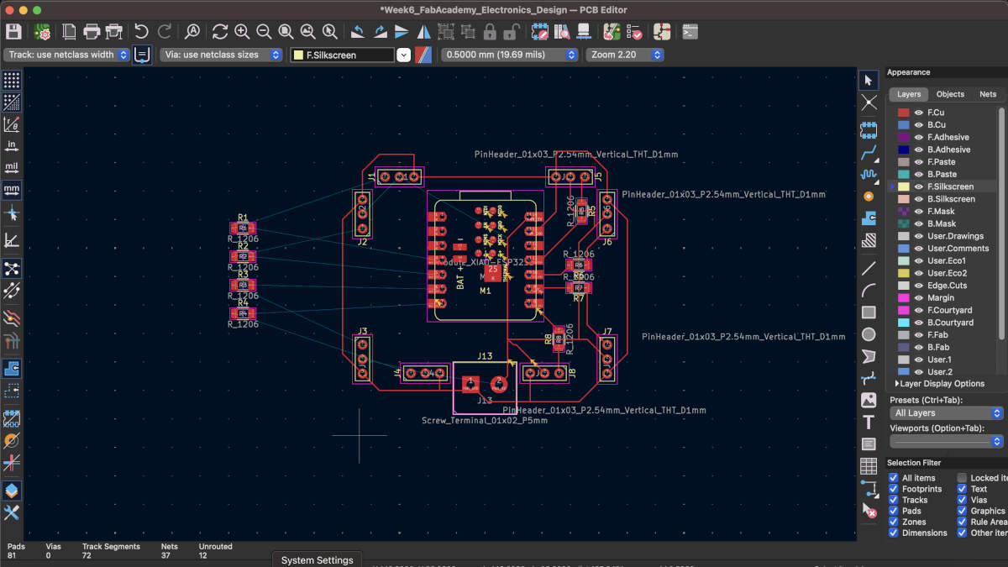Open the Footprint Editor from the toolbar
The image size is (1008, 567).
pyautogui.click(x=539, y=32)
